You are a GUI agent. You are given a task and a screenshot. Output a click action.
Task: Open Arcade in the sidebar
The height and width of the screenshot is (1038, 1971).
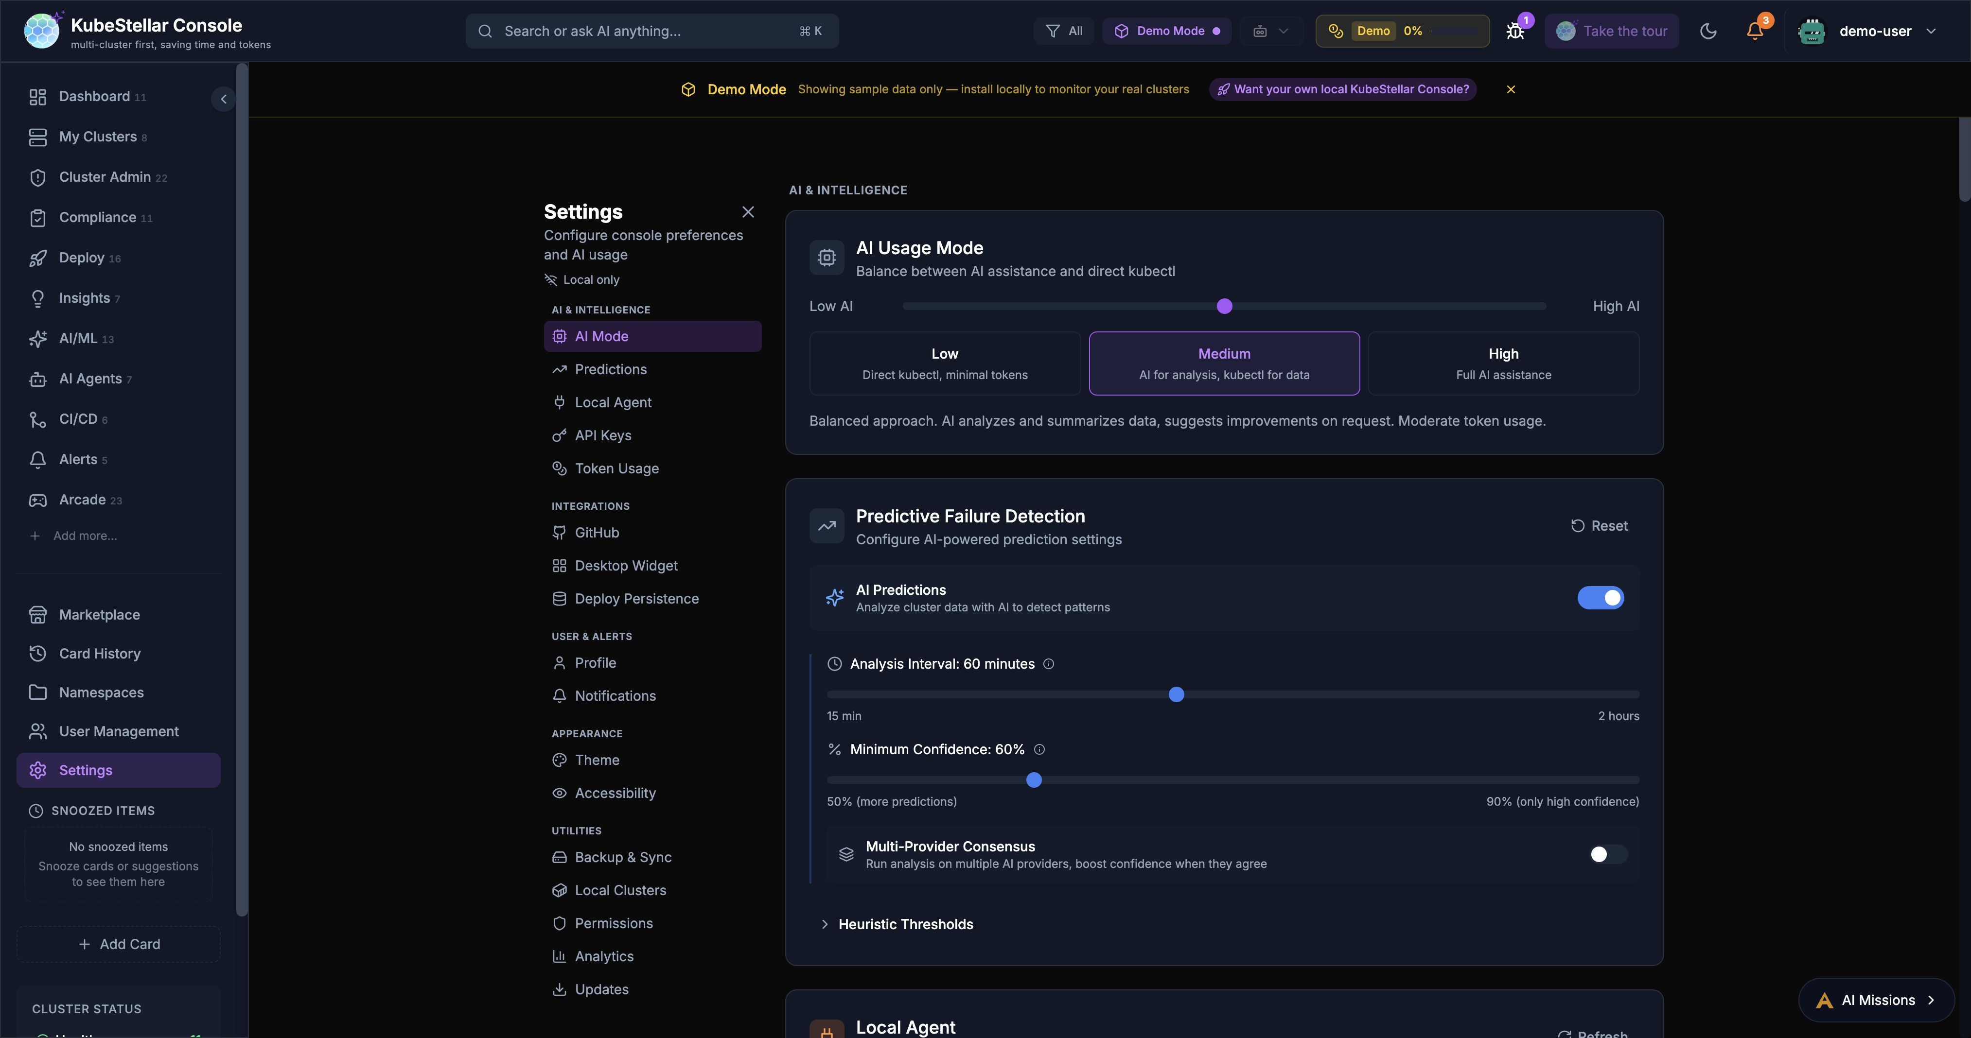tap(83, 500)
